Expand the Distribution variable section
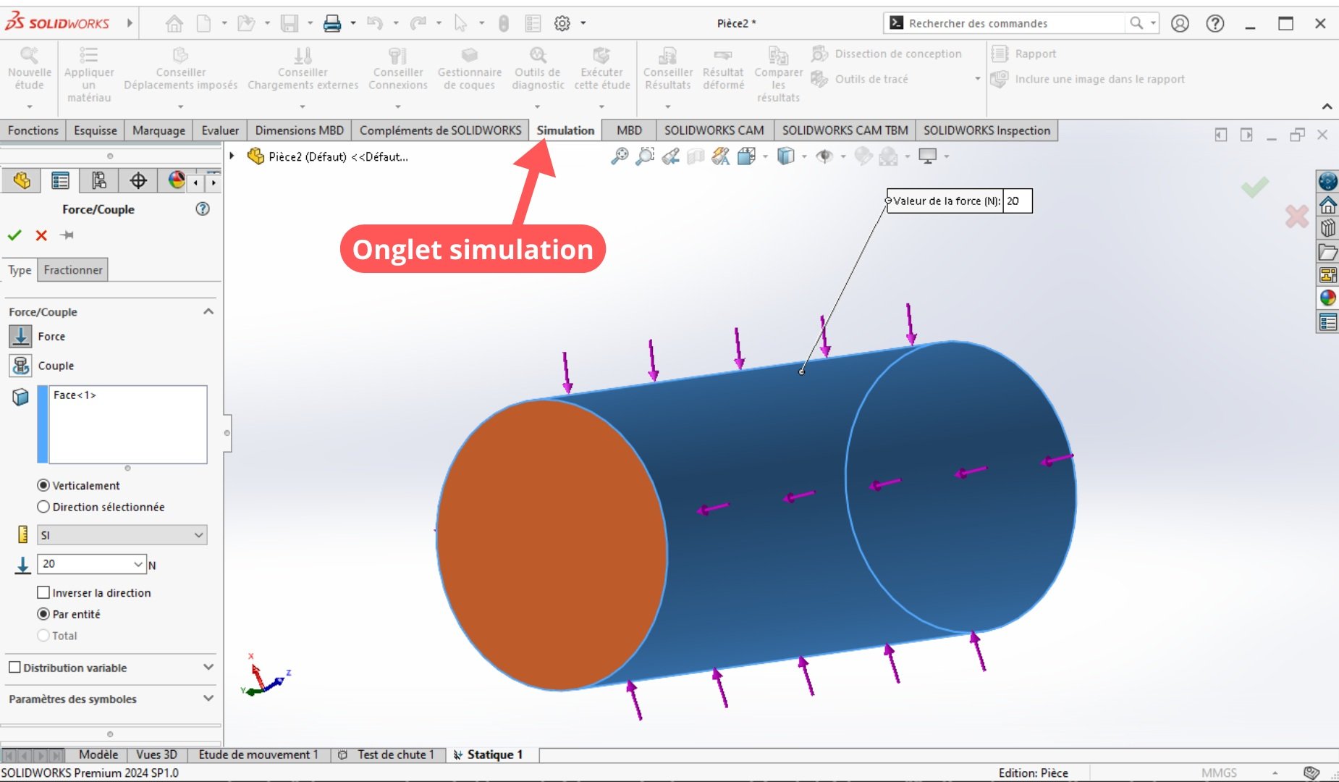 coord(208,667)
